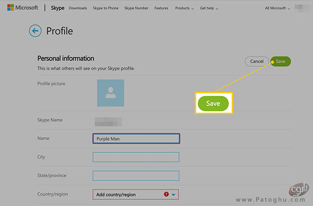This screenshot has height=206, width=313.
Task: Click the profile picture placeholder
Action: (111, 93)
